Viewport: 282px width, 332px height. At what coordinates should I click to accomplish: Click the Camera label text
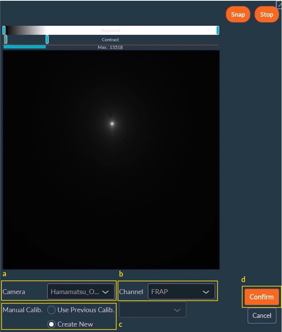[x=14, y=292]
